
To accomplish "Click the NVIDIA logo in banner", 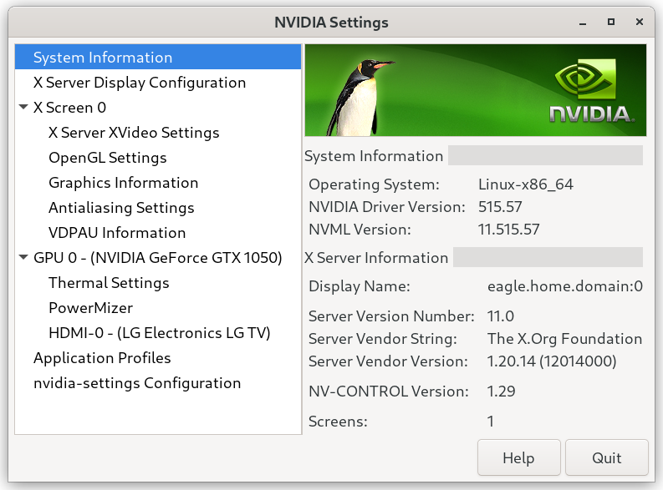I will pyautogui.click(x=591, y=90).
